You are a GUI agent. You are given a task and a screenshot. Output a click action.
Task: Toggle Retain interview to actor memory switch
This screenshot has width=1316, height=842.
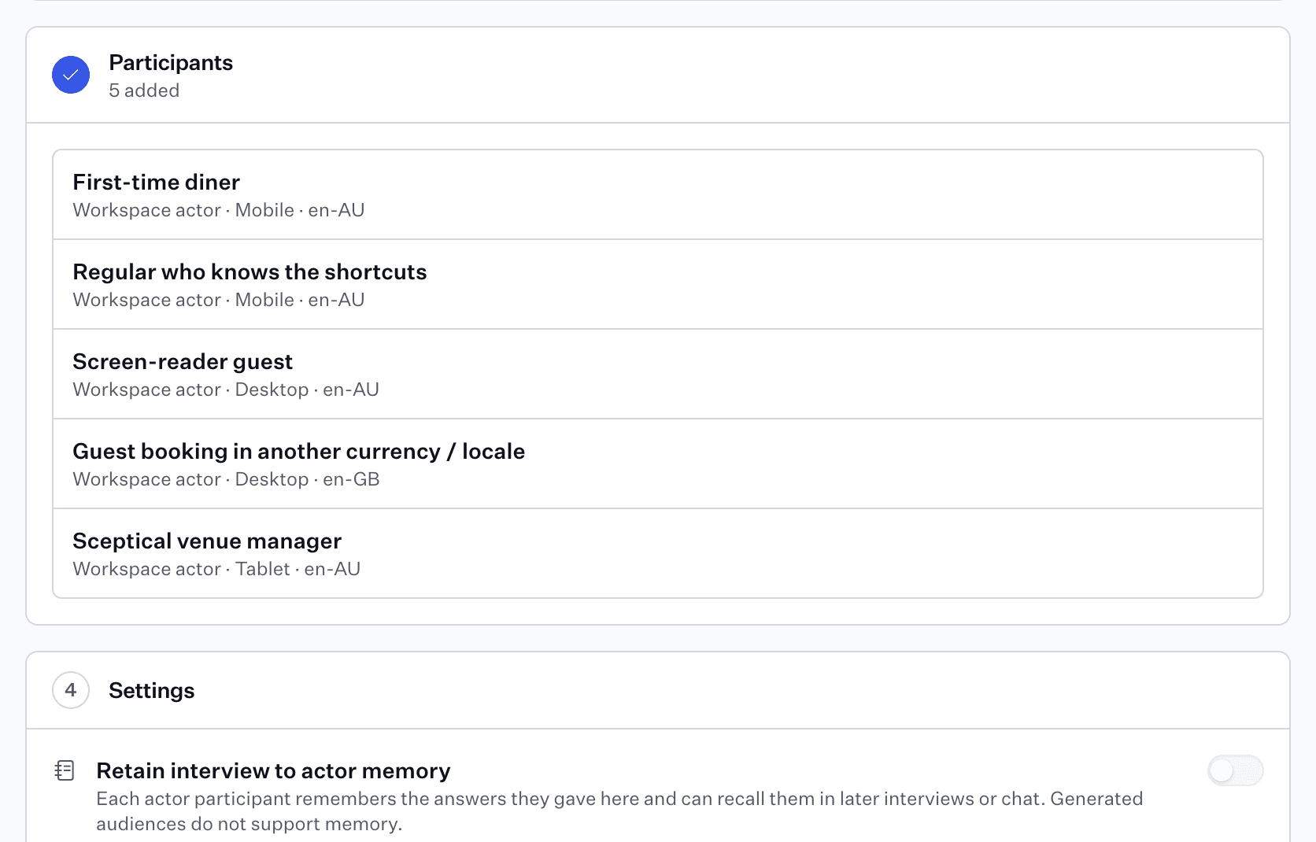point(1235,770)
